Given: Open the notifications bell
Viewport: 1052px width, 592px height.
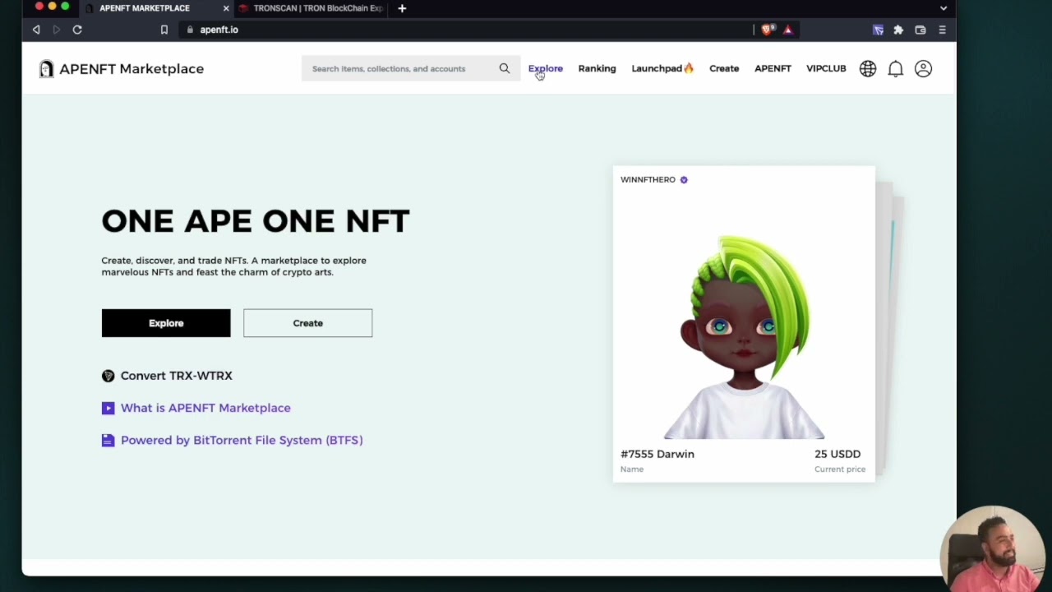Looking at the screenshot, I should coord(896,69).
